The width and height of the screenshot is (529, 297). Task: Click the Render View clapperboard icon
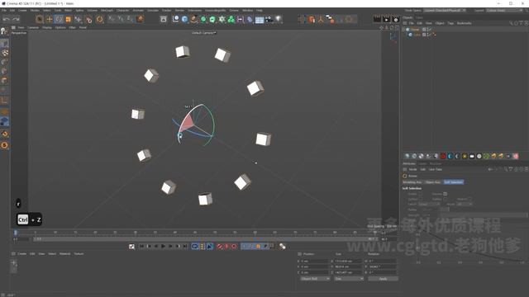tap(377, 19)
